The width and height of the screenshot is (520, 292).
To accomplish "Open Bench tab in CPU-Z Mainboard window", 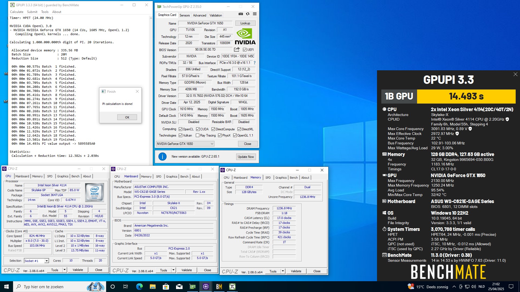I will 184,177.
